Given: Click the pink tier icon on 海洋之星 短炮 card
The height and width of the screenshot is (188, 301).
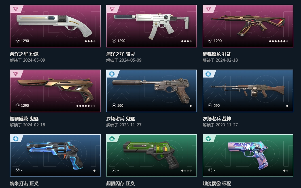Looking at the screenshot, I should coord(16,9).
